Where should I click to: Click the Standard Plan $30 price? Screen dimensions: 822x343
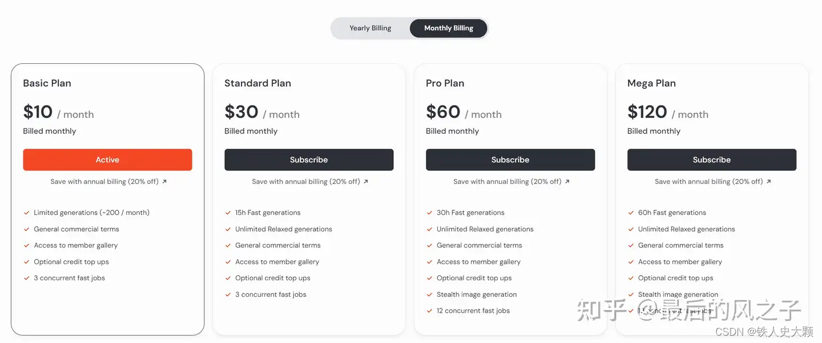(x=241, y=112)
